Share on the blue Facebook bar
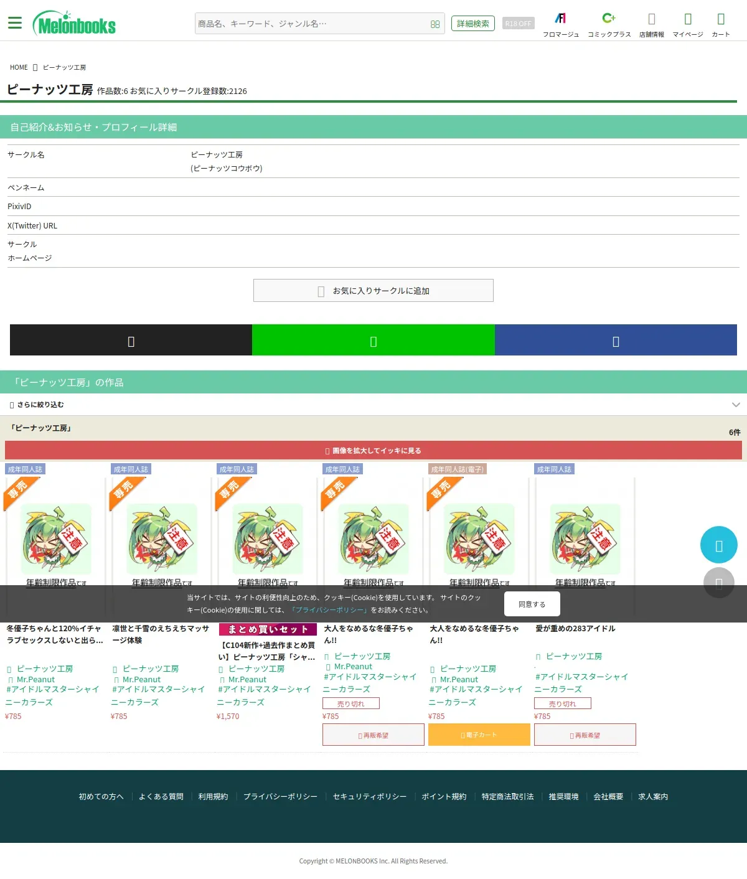747x879 pixels. pos(616,340)
